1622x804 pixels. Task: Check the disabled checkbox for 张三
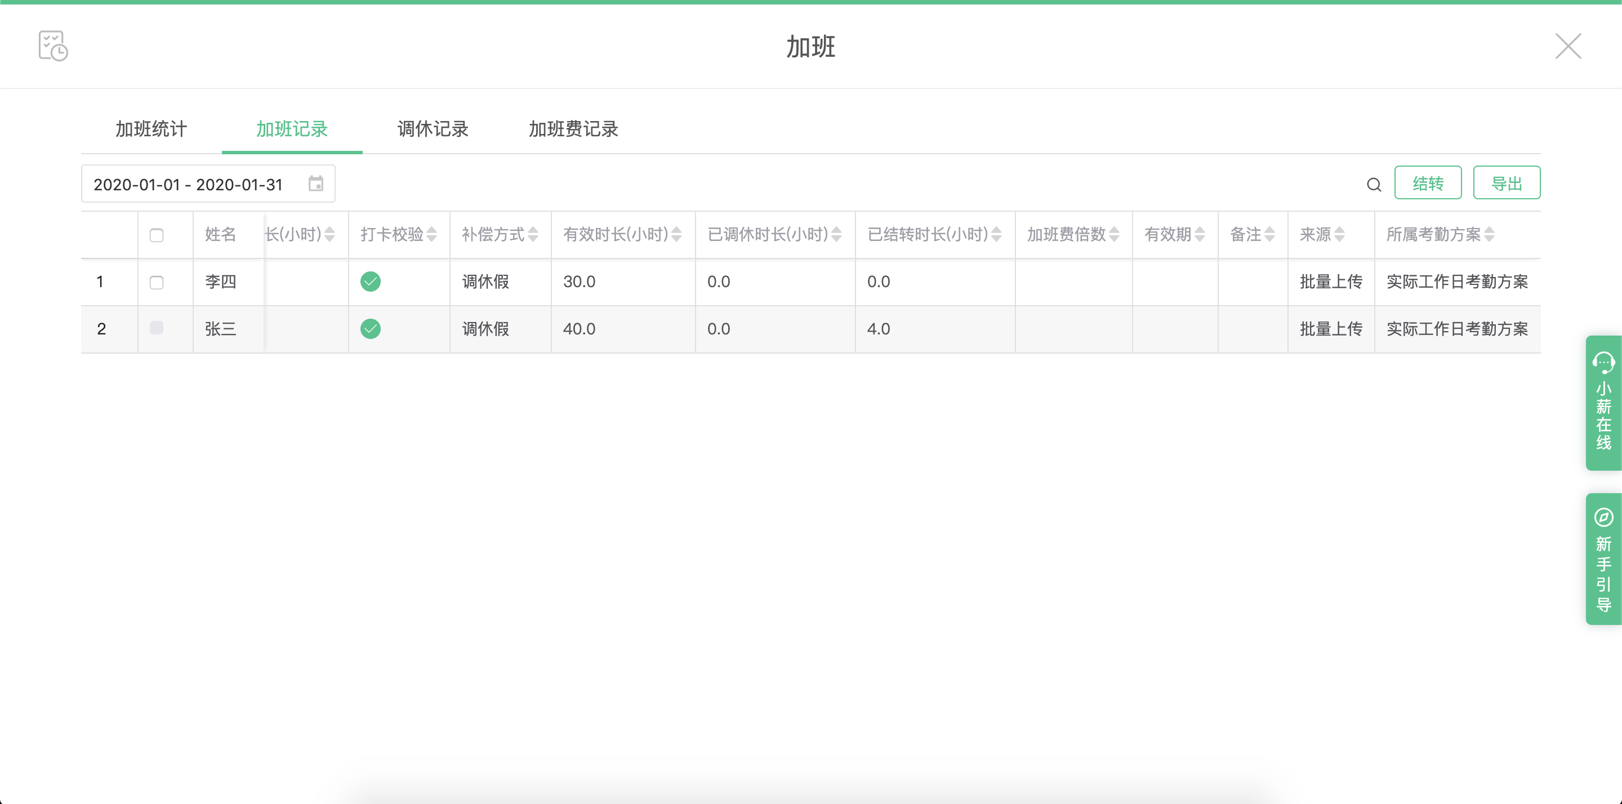coord(157,328)
